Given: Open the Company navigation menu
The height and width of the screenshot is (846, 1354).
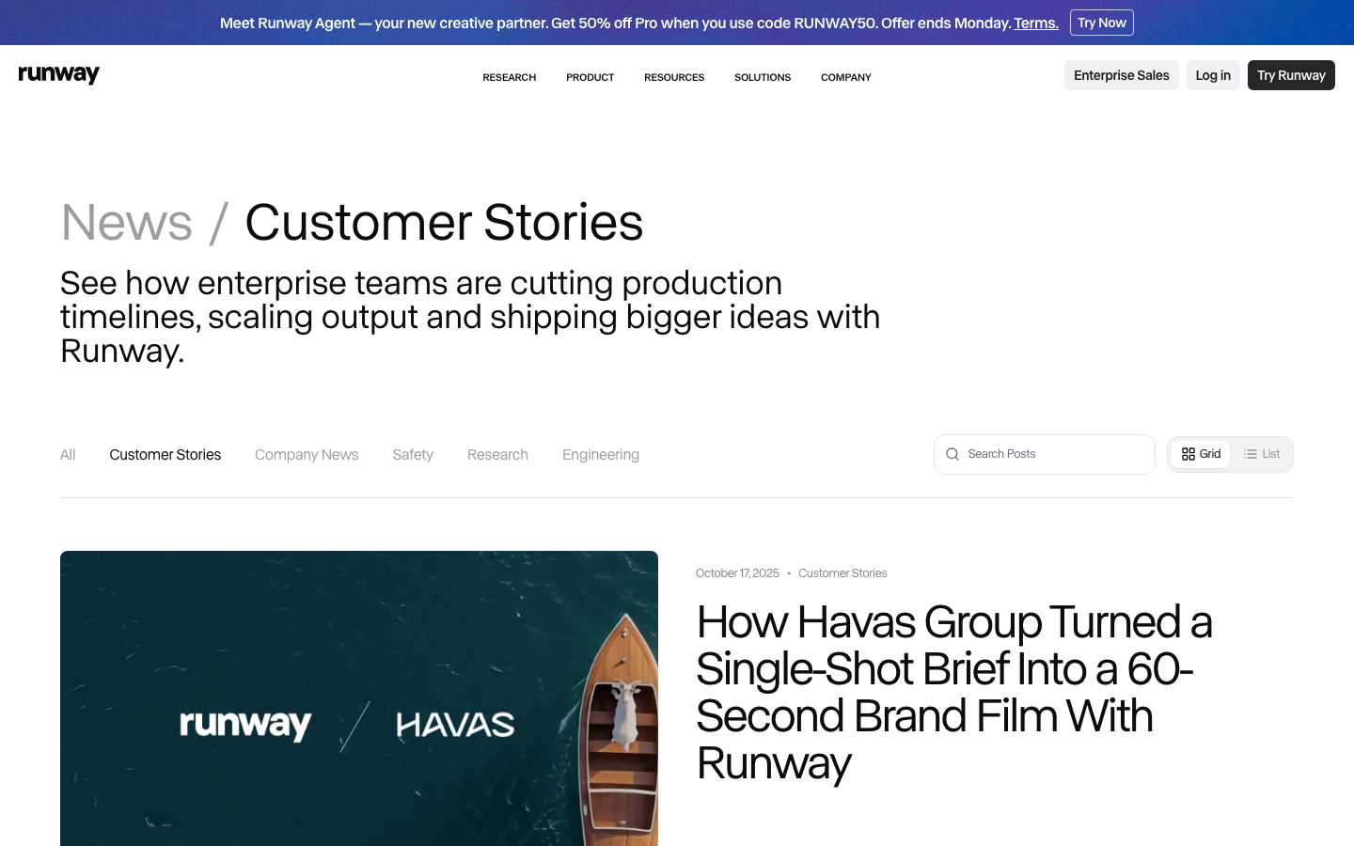Looking at the screenshot, I should pos(846,77).
